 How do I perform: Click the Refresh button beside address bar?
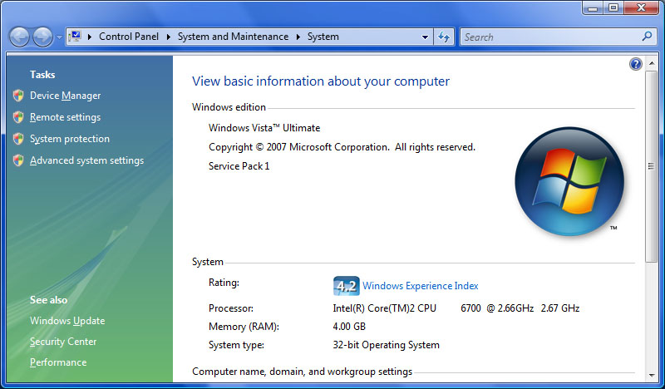(444, 37)
